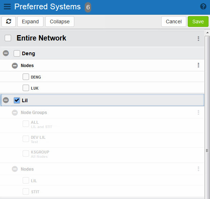The image size is (210, 199).
Task: Save preferred systems selection
Action: tap(198, 22)
